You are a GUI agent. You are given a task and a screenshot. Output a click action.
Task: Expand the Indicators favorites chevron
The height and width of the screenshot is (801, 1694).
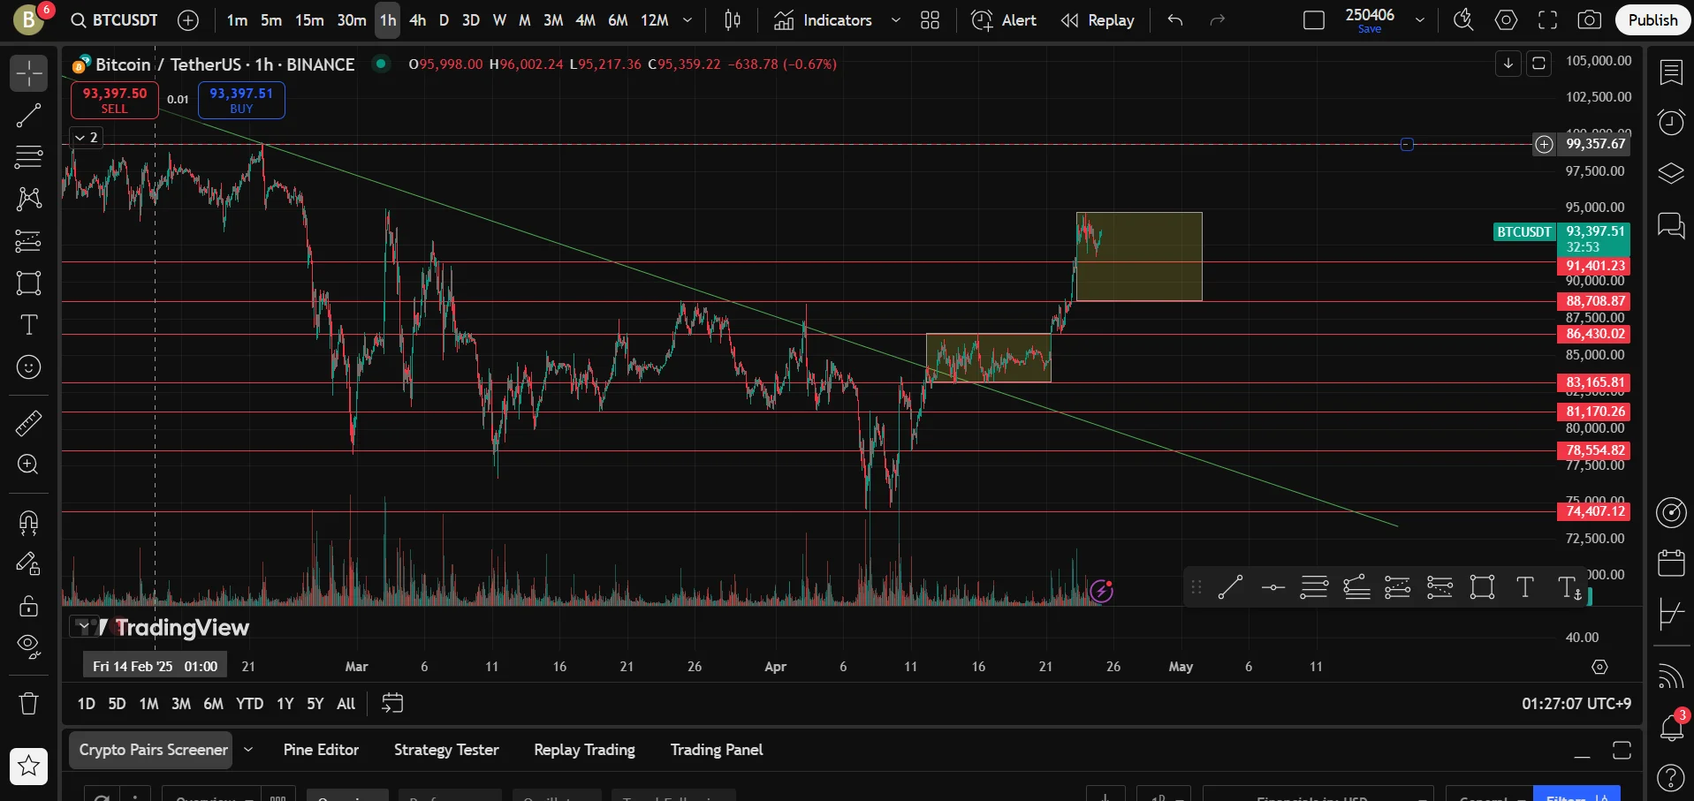tap(895, 20)
